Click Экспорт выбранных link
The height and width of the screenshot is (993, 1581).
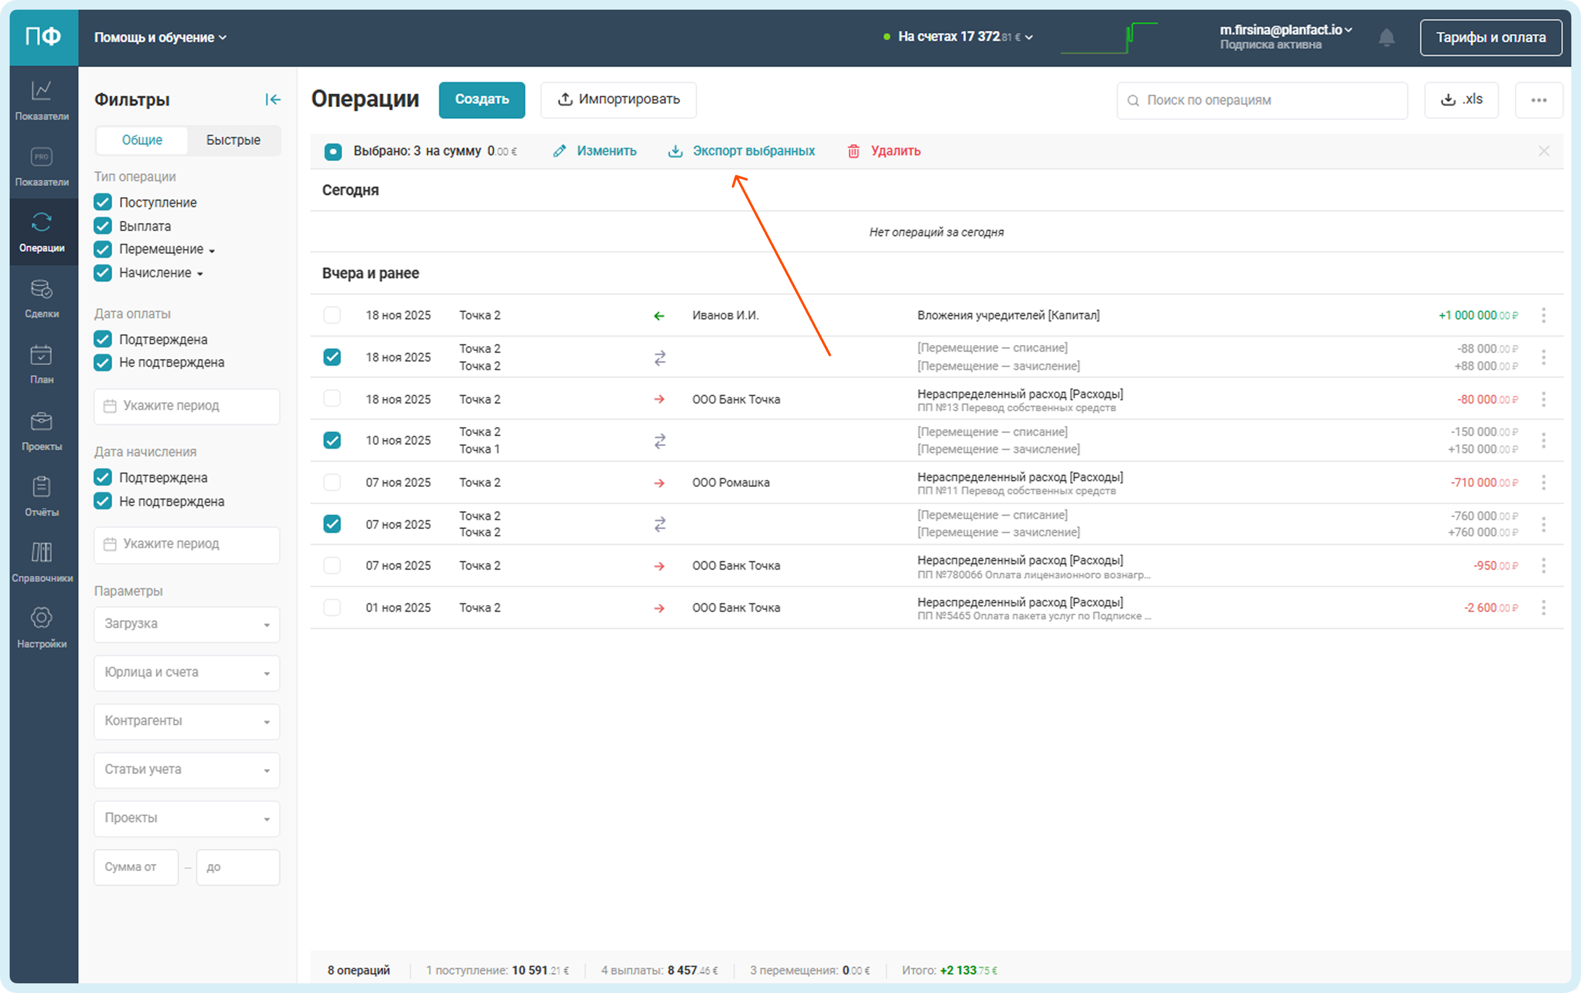pos(752,151)
